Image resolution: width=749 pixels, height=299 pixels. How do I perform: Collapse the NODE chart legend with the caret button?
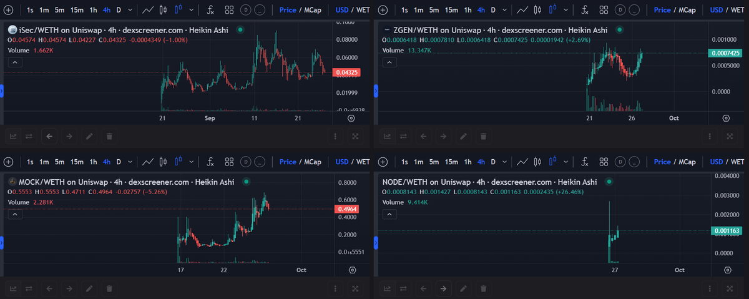click(x=389, y=214)
